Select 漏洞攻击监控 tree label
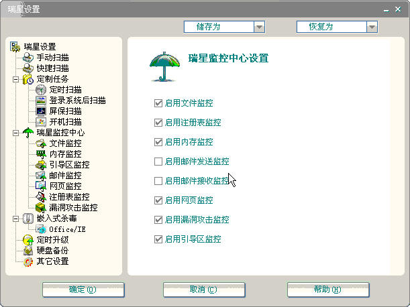Screen dimensions: 410x307 (73, 207)
